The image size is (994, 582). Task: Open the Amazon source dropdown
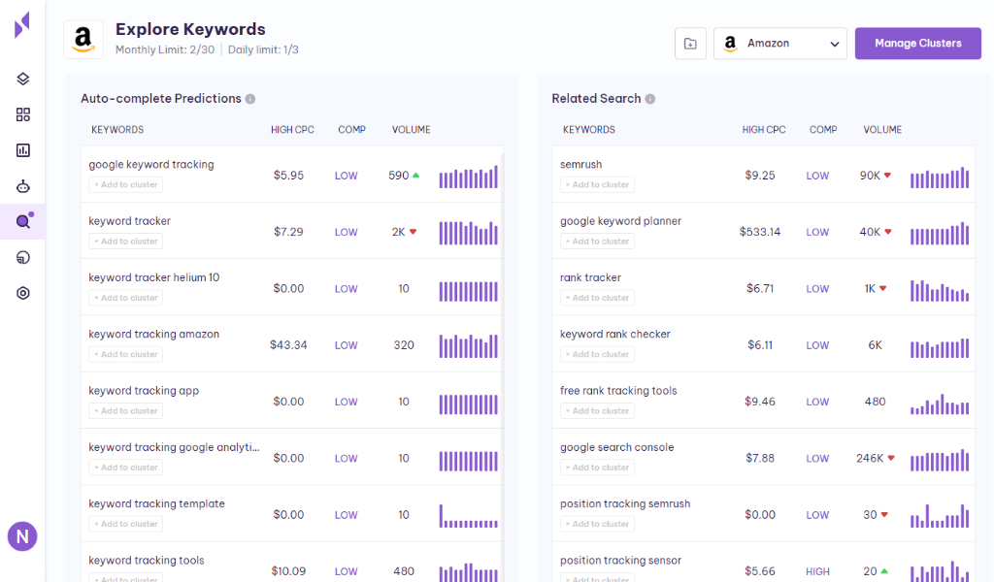[x=779, y=44]
